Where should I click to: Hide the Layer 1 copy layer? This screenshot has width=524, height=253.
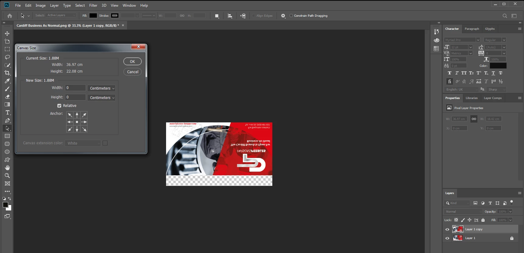click(447, 229)
